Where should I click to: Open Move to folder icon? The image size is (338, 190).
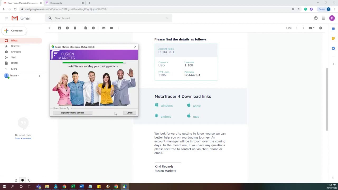pyautogui.click(x=104, y=28)
